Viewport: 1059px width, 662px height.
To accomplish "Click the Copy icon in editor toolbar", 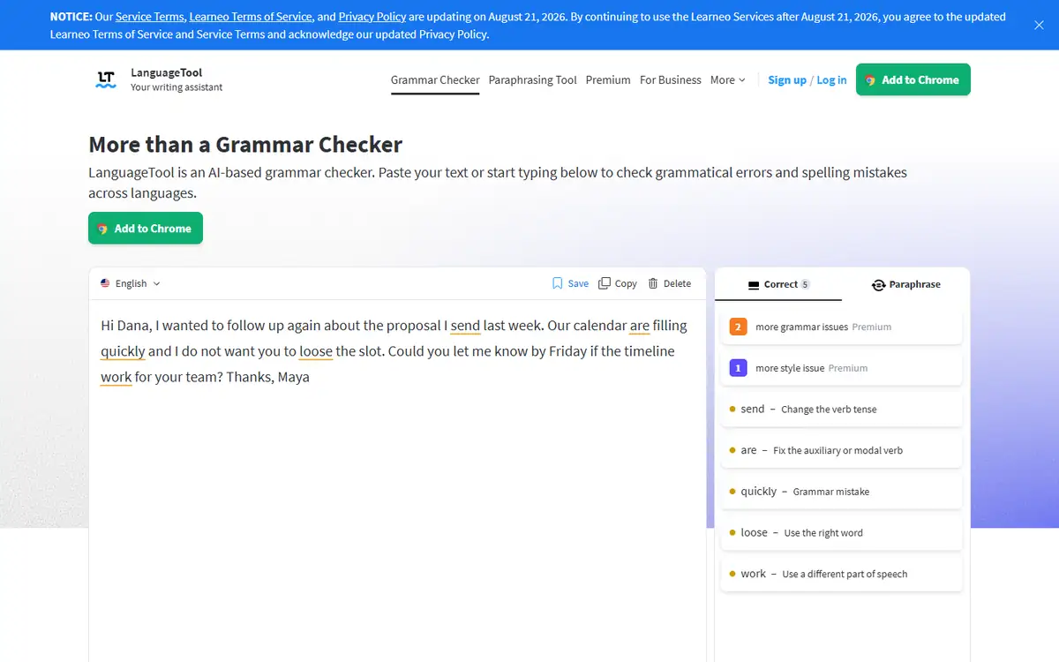I will pos(605,283).
